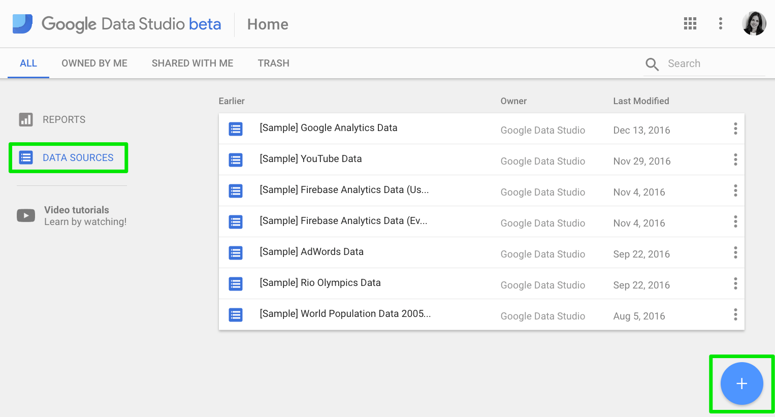
Task: Open [Sample] Rio Olympics Data
Action: [320, 283]
